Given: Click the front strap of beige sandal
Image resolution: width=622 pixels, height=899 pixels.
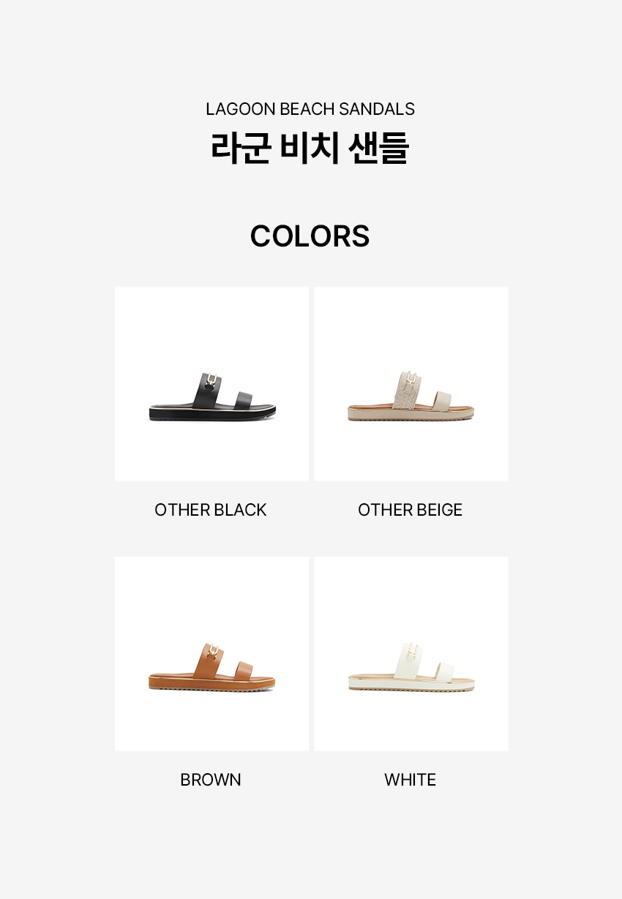Looking at the screenshot, I should pyautogui.click(x=443, y=401).
